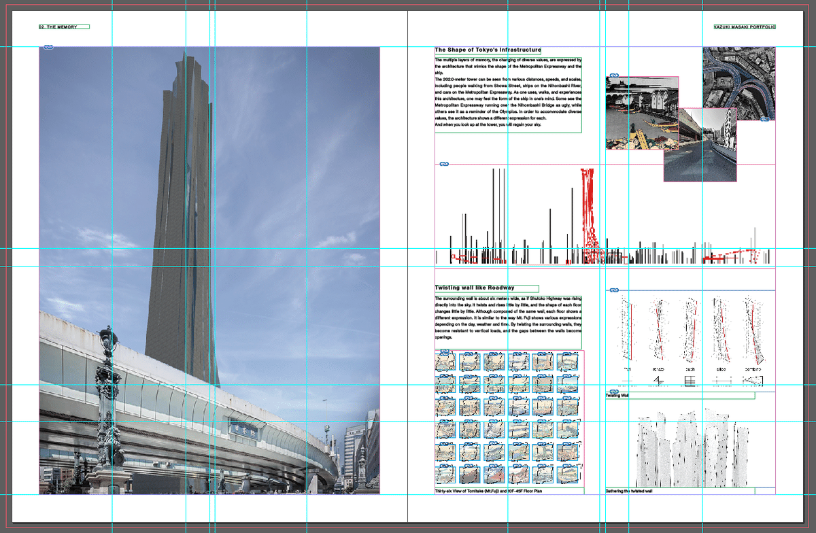
Task: Select 'The Shape of Tokyo's Infrastructure' heading
Action: [488, 50]
